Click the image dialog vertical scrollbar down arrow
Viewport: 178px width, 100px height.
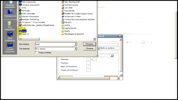click(x=121, y=75)
